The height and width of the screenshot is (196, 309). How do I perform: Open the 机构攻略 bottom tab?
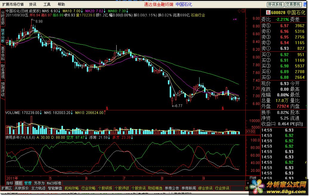72,188
